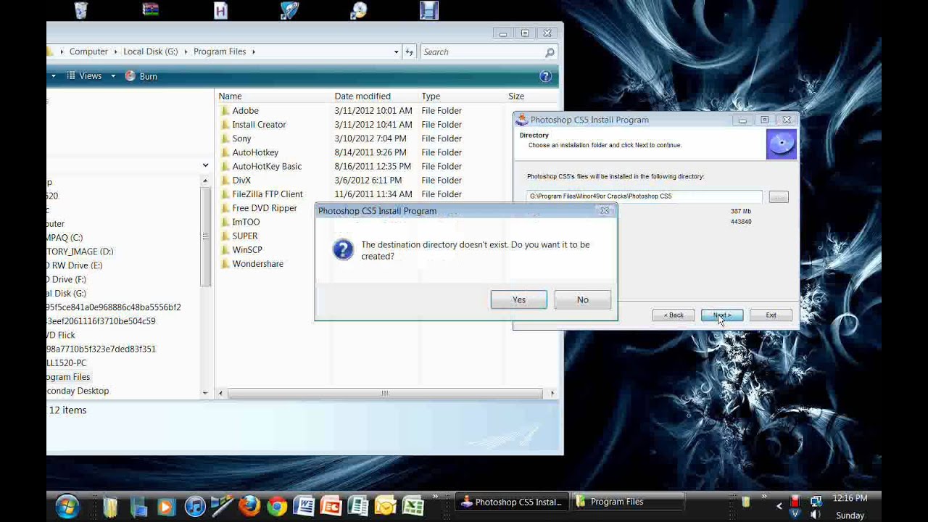This screenshot has height=522, width=928.
Task: Switch to Program Files taskbar button
Action: [x=628, y=502]
